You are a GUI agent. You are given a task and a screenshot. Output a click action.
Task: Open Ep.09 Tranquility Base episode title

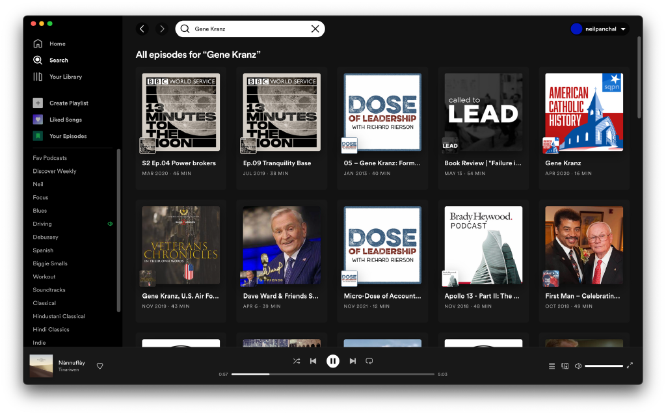(x=277, y=163)
